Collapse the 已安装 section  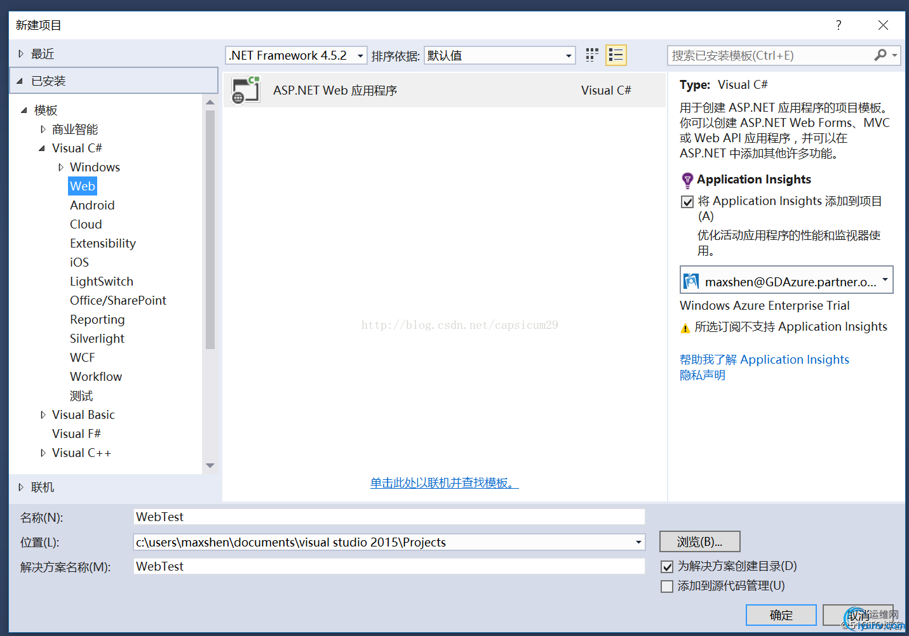pos(20,81)
